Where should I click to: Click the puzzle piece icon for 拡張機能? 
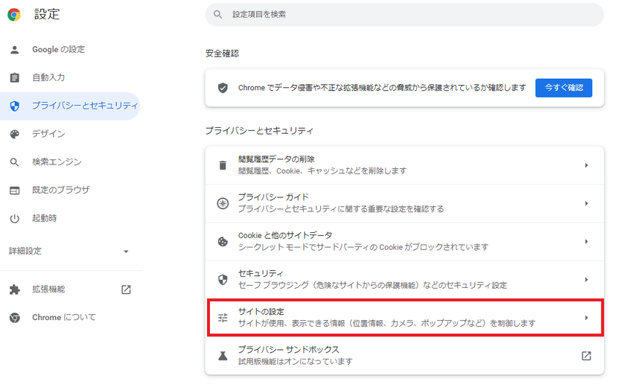tap(14, 290)
